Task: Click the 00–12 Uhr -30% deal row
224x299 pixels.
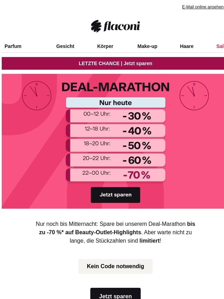Action: [x=115, y=116]
